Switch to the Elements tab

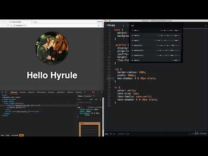click(x=14, y=92)
